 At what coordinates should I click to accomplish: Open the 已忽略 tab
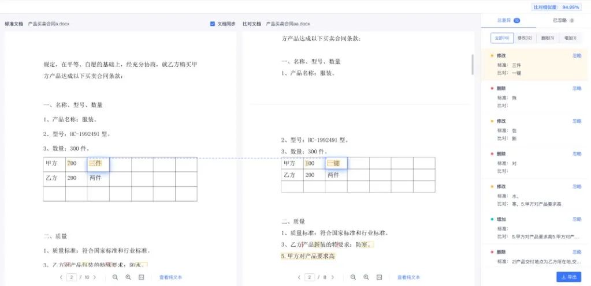(563, 20)
